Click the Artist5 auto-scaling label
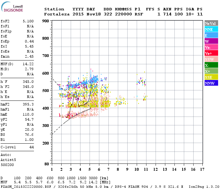 coord(8,160)
